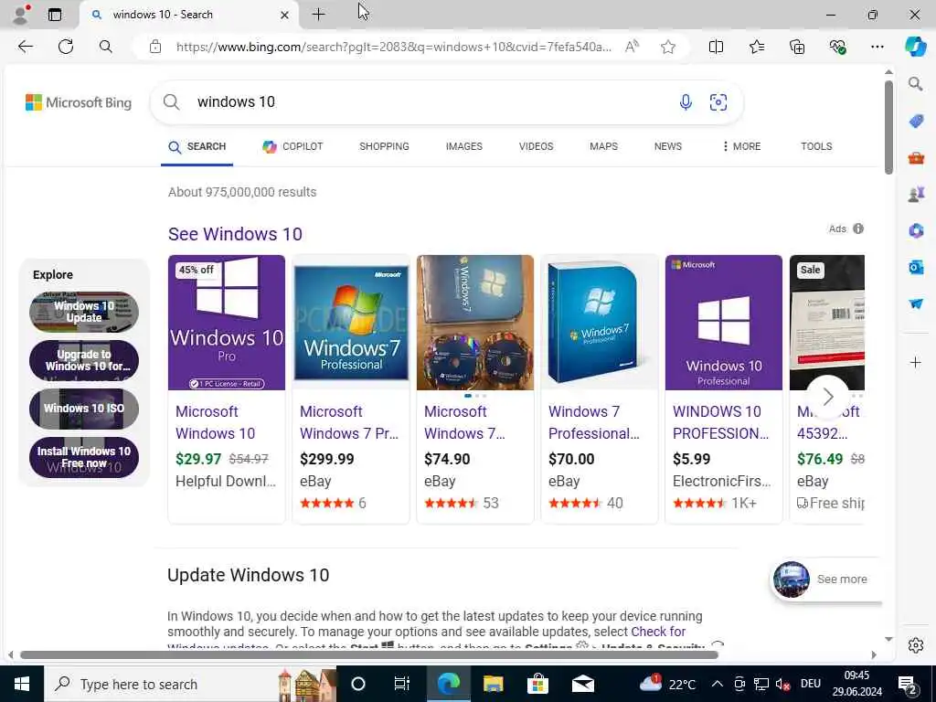
Task: Switch to the SHOPPING tab
Action: 384,146
